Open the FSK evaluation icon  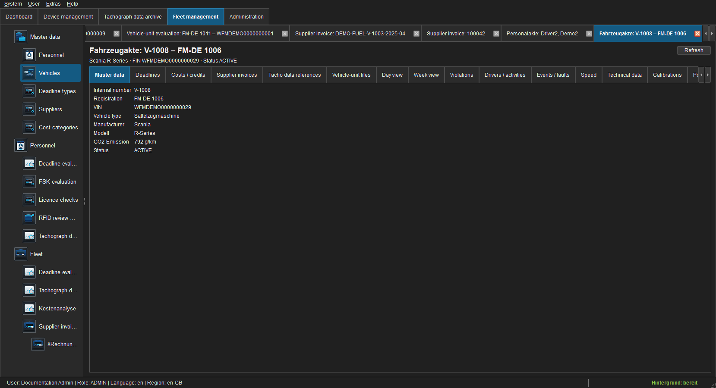(29, 181)
